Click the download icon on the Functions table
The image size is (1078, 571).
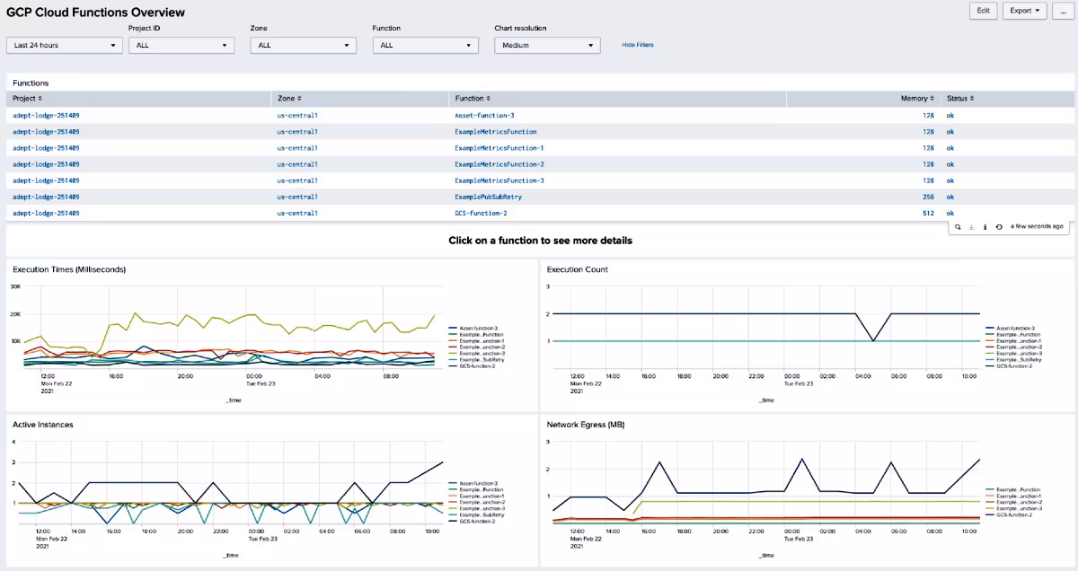tap(971, 227)
